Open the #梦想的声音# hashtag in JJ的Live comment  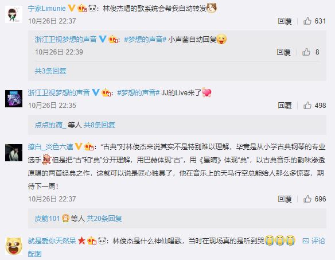[138, 92]
